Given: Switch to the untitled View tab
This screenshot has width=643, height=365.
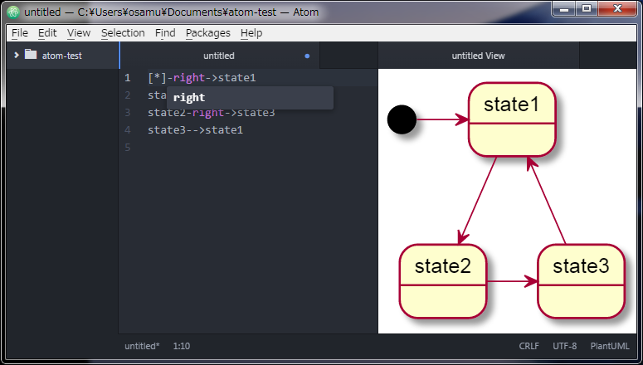Looking at the screenshot, I should (x=478, y=56).
